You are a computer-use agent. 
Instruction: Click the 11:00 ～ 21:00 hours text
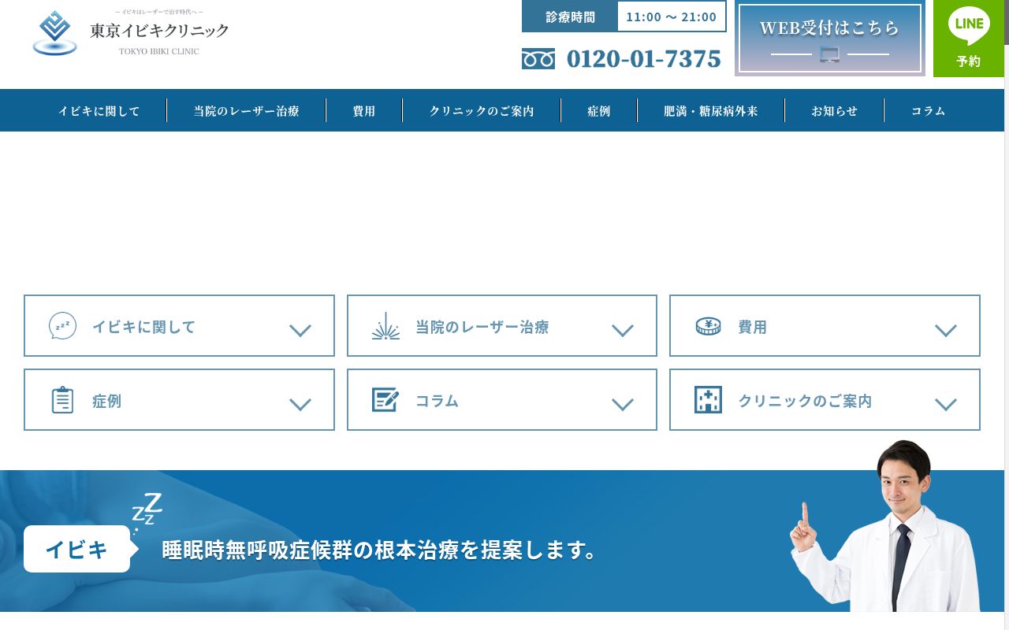click(x=672, y=17)
